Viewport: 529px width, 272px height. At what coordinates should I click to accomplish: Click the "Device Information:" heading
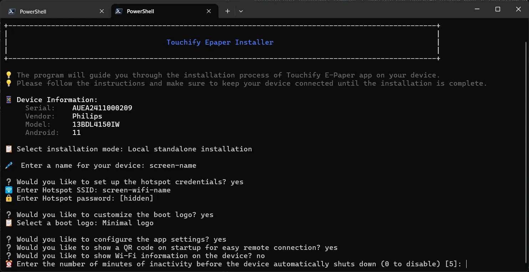pyautogui.click(x=57, y=100)
